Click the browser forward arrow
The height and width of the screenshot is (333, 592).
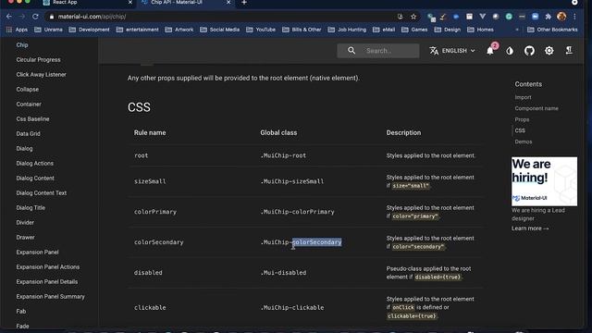[22, 17]
